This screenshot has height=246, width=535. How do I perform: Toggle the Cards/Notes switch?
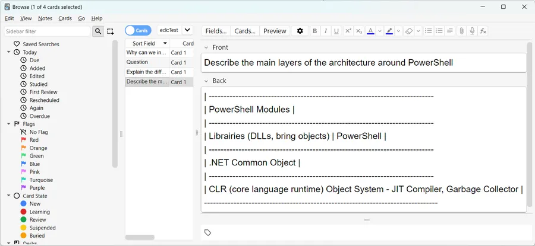138,30
